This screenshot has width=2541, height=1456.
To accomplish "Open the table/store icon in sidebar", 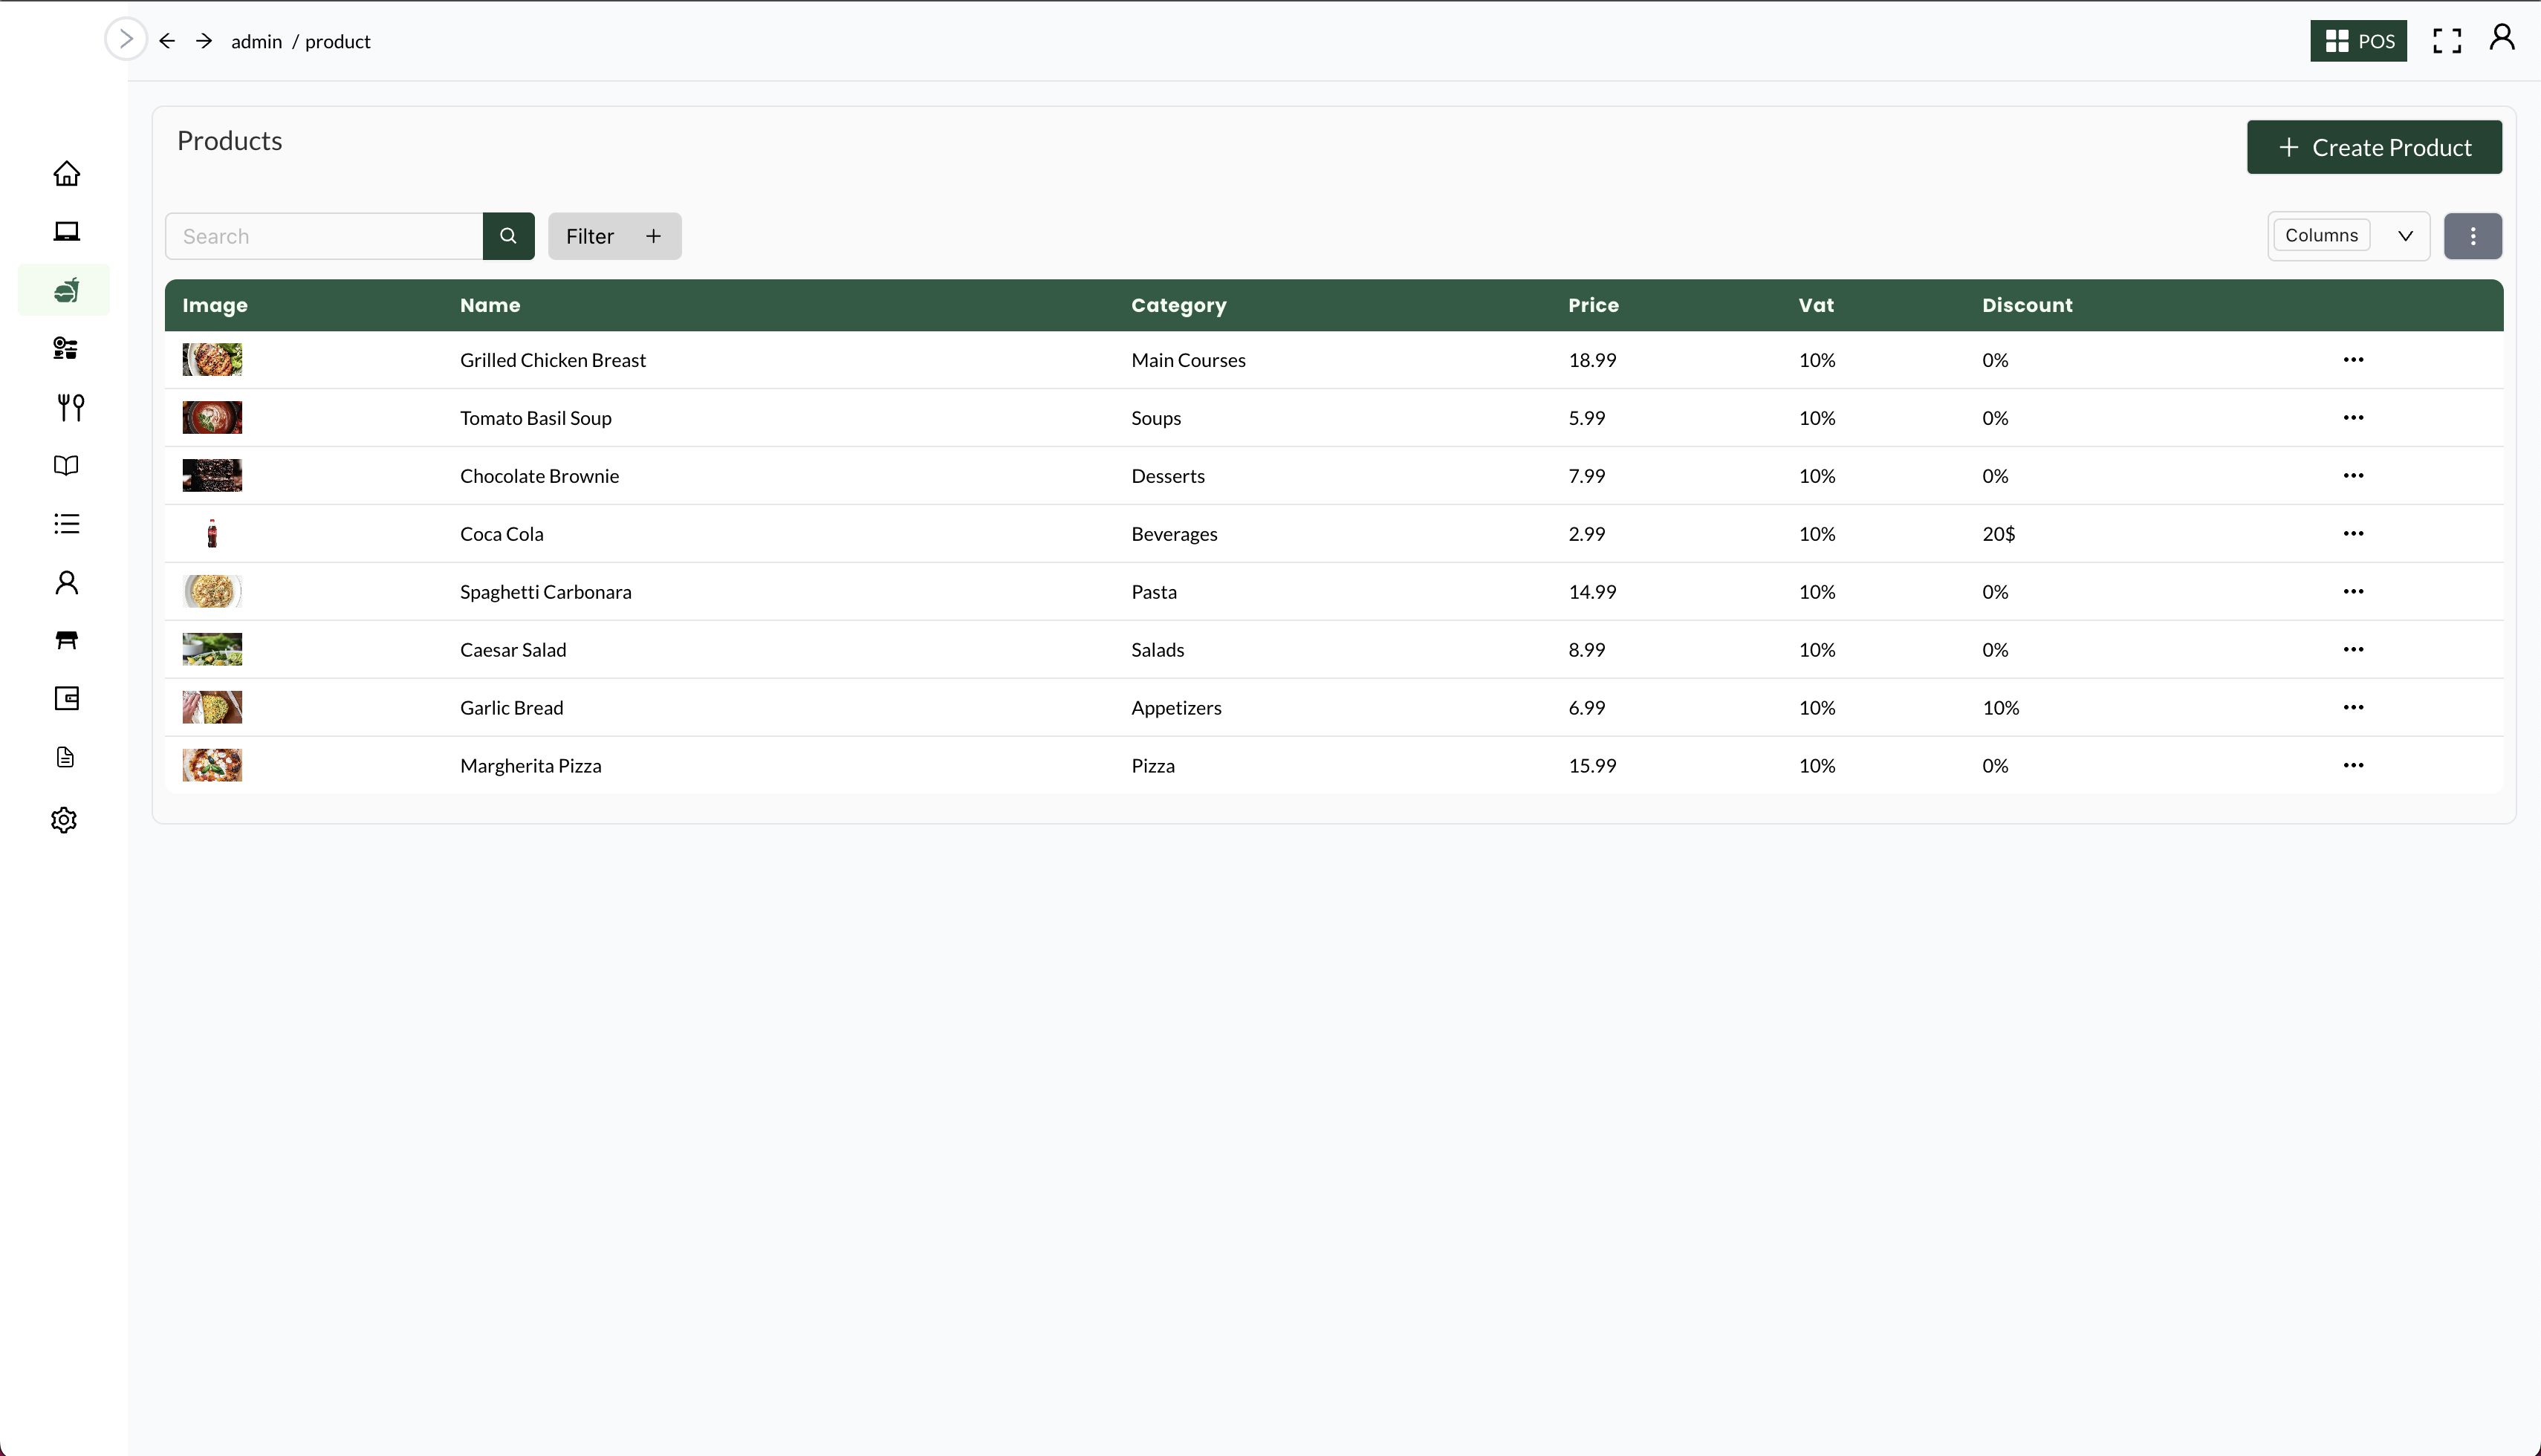I will [66, 640].
